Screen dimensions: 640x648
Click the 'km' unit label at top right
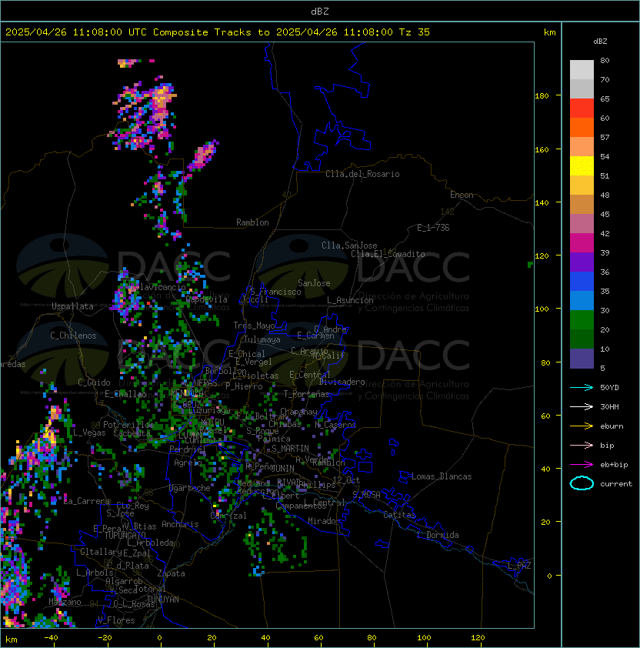point(549,32)
